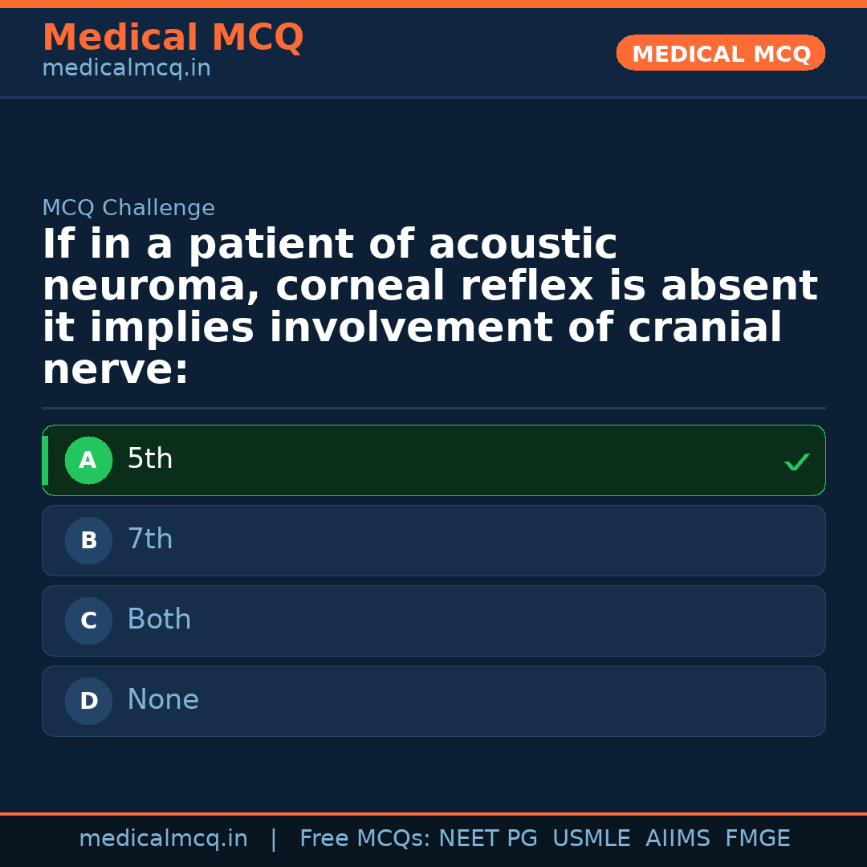Select answer option A, 5th
867x867 pixels.
coord(433,460)
